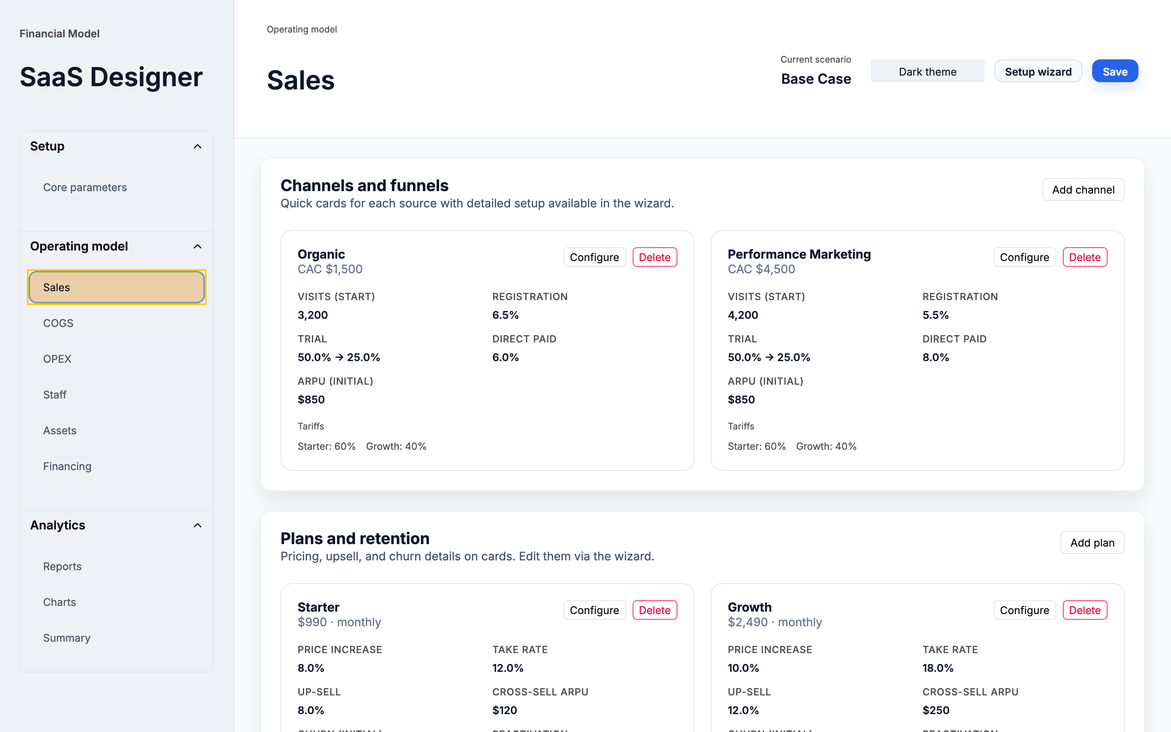Viewport: 1171px width, 732px height.
Task: Delete the Growth plan
Action: (1085, 610)
